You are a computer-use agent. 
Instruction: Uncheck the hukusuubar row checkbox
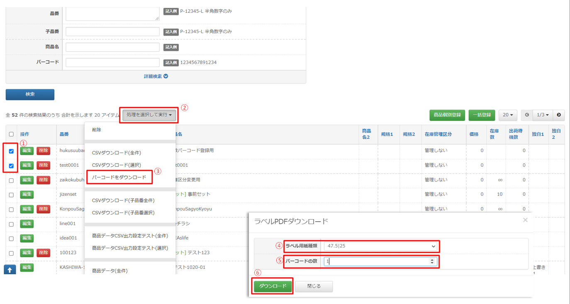11,151
